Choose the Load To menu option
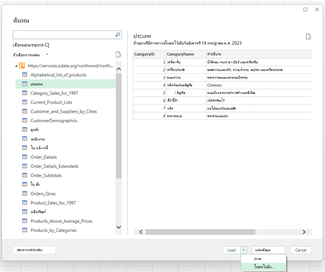Image resolution: width=325 pixels, height=272 pixels. coord(264,267)
